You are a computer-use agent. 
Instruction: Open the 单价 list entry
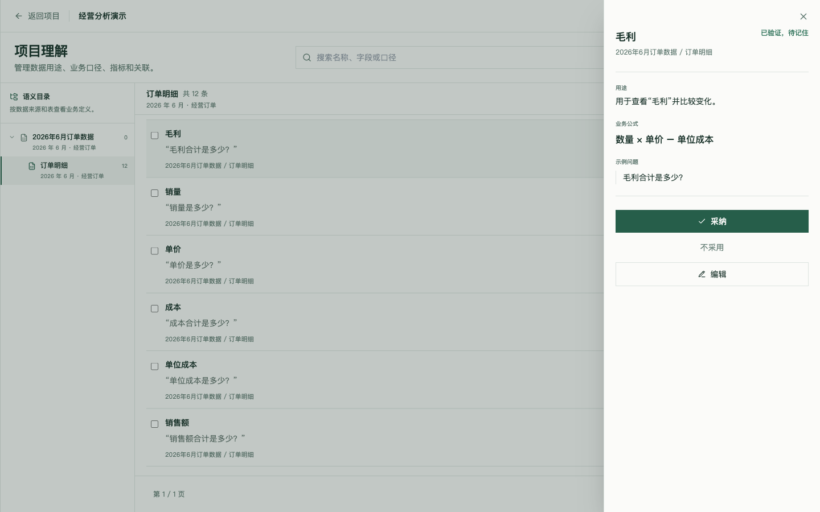coord(375,265)
